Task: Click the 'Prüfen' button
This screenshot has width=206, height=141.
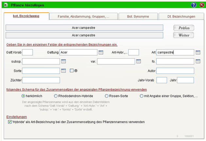Action: point(184,28)
